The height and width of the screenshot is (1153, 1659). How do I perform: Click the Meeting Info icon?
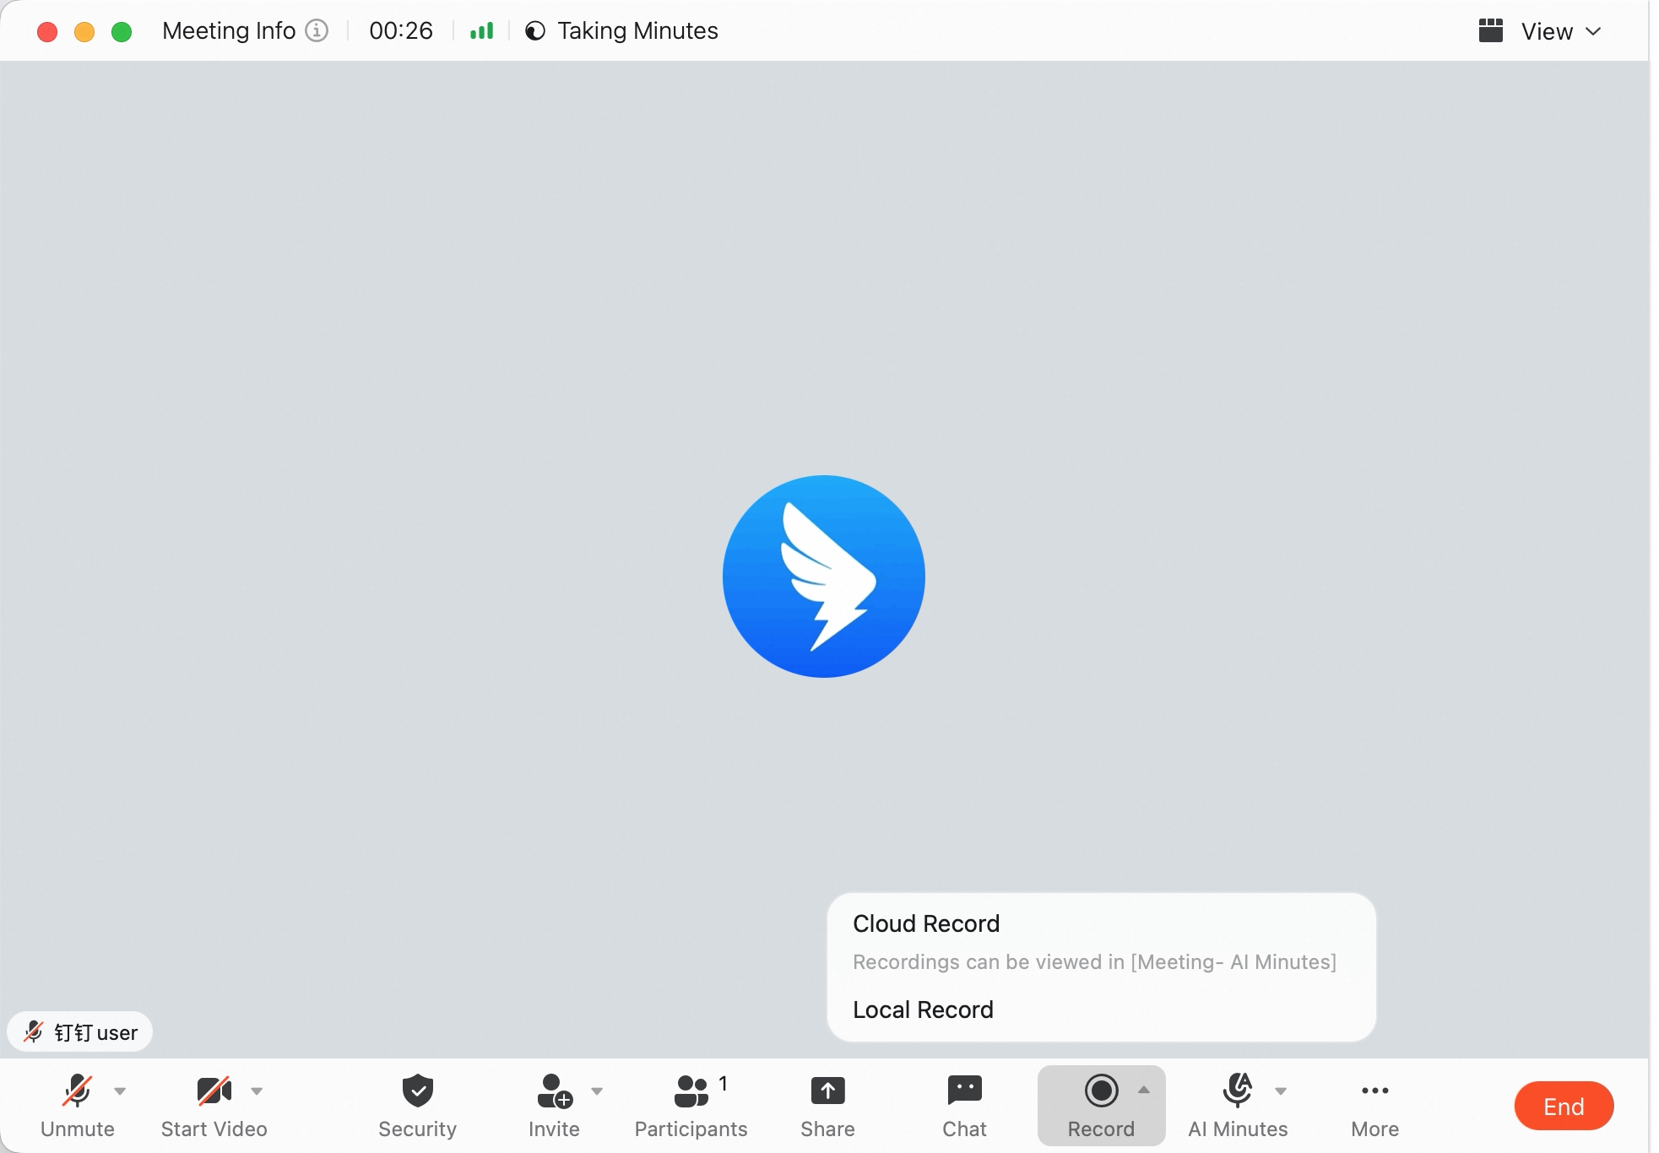click(x=317, y=30)
